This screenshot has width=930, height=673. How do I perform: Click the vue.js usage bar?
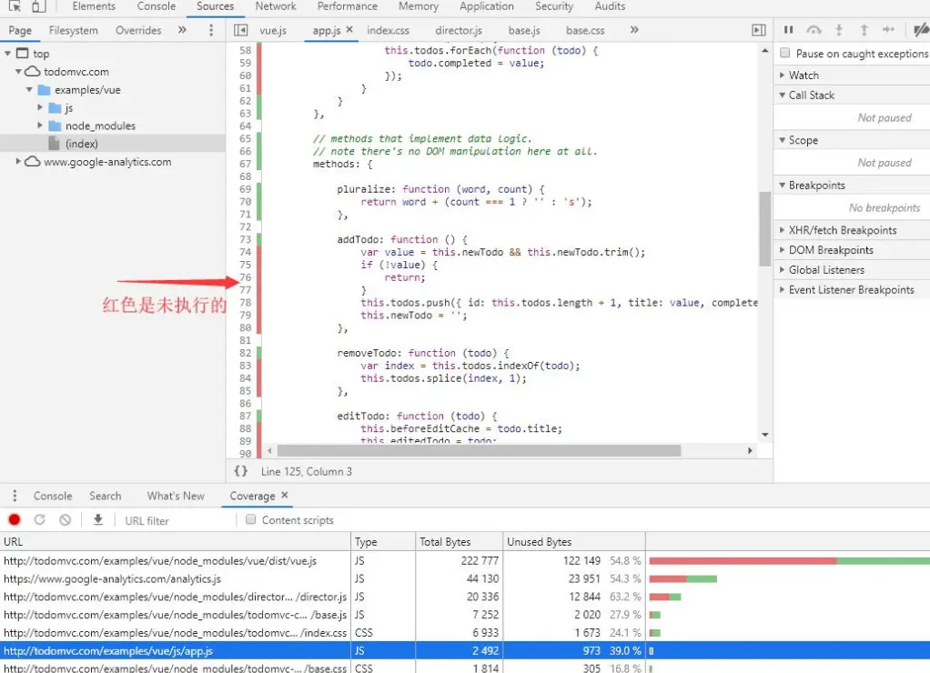point(790,560)
